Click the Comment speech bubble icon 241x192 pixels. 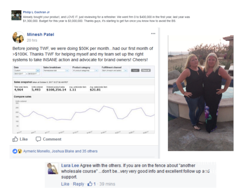pos(38,139)
